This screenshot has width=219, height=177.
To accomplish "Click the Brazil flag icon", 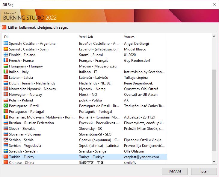I will [x=6, y=106].
